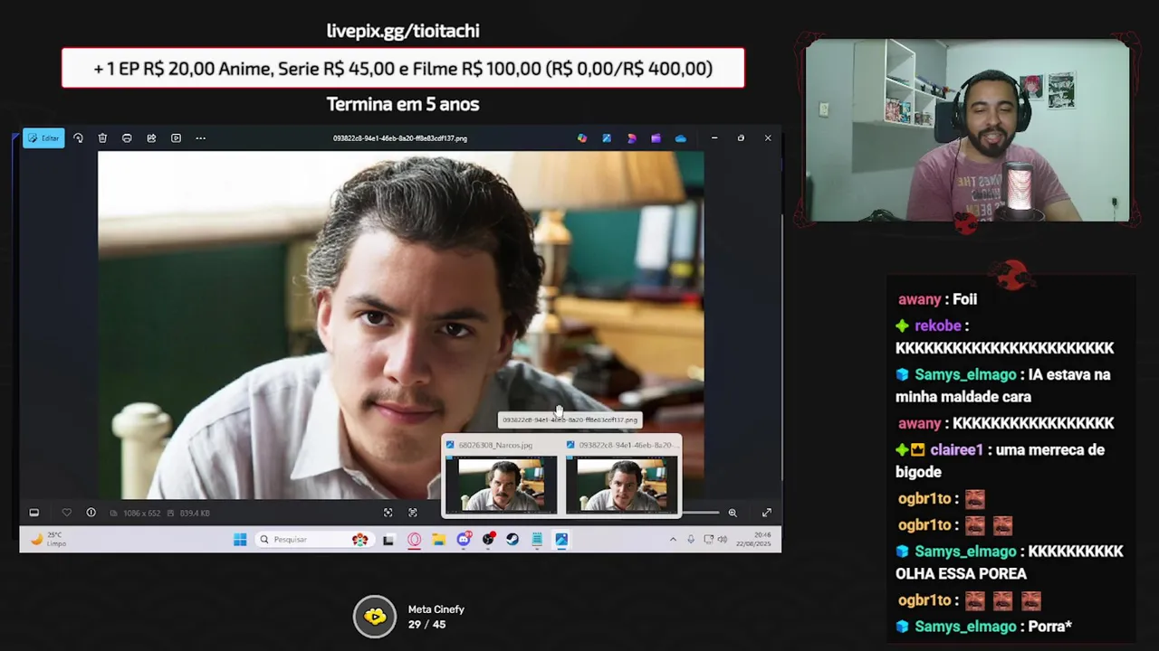Open OBS Studio taskbar icon
Viewport: 1159px width, 651px height.
[488, 540]
